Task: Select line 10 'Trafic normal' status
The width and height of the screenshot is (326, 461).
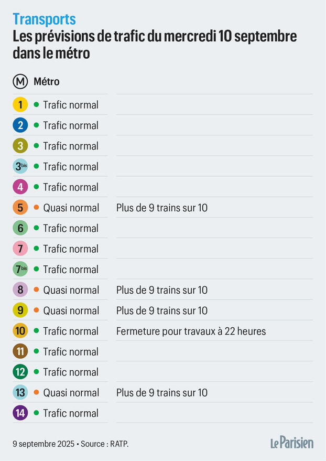Action: point(71,331)
